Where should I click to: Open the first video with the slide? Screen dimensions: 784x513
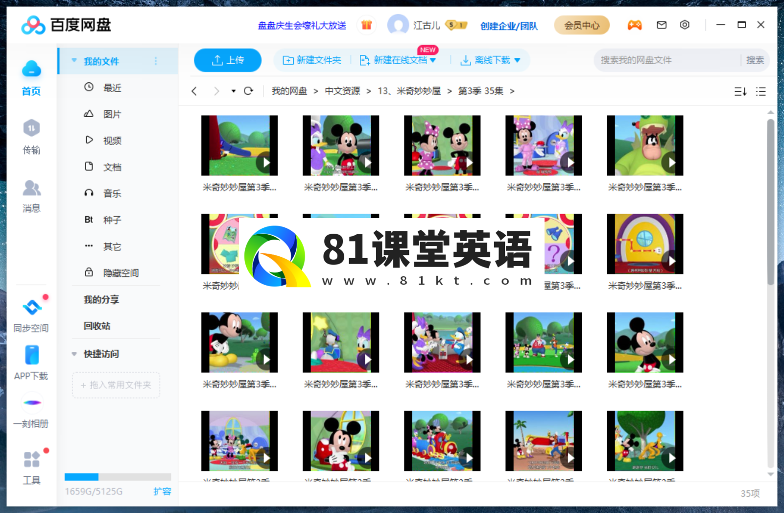[x=239, y=146]
